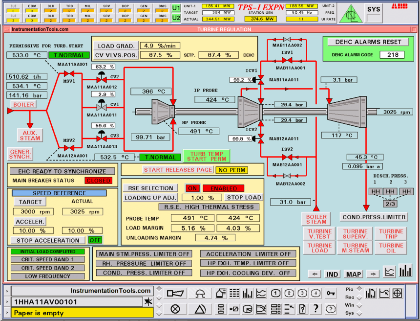Image resolution: width=420 pixels, height=321 pixels.
Task: Open window menu at TURBINE REGULATION title bar left
Action: tap(7, 29)
